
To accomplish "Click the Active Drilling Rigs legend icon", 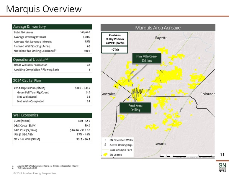I will (x=105, y=145).
